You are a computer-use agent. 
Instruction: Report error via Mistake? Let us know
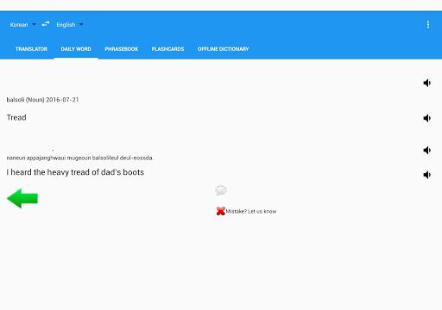pos(251,212)
